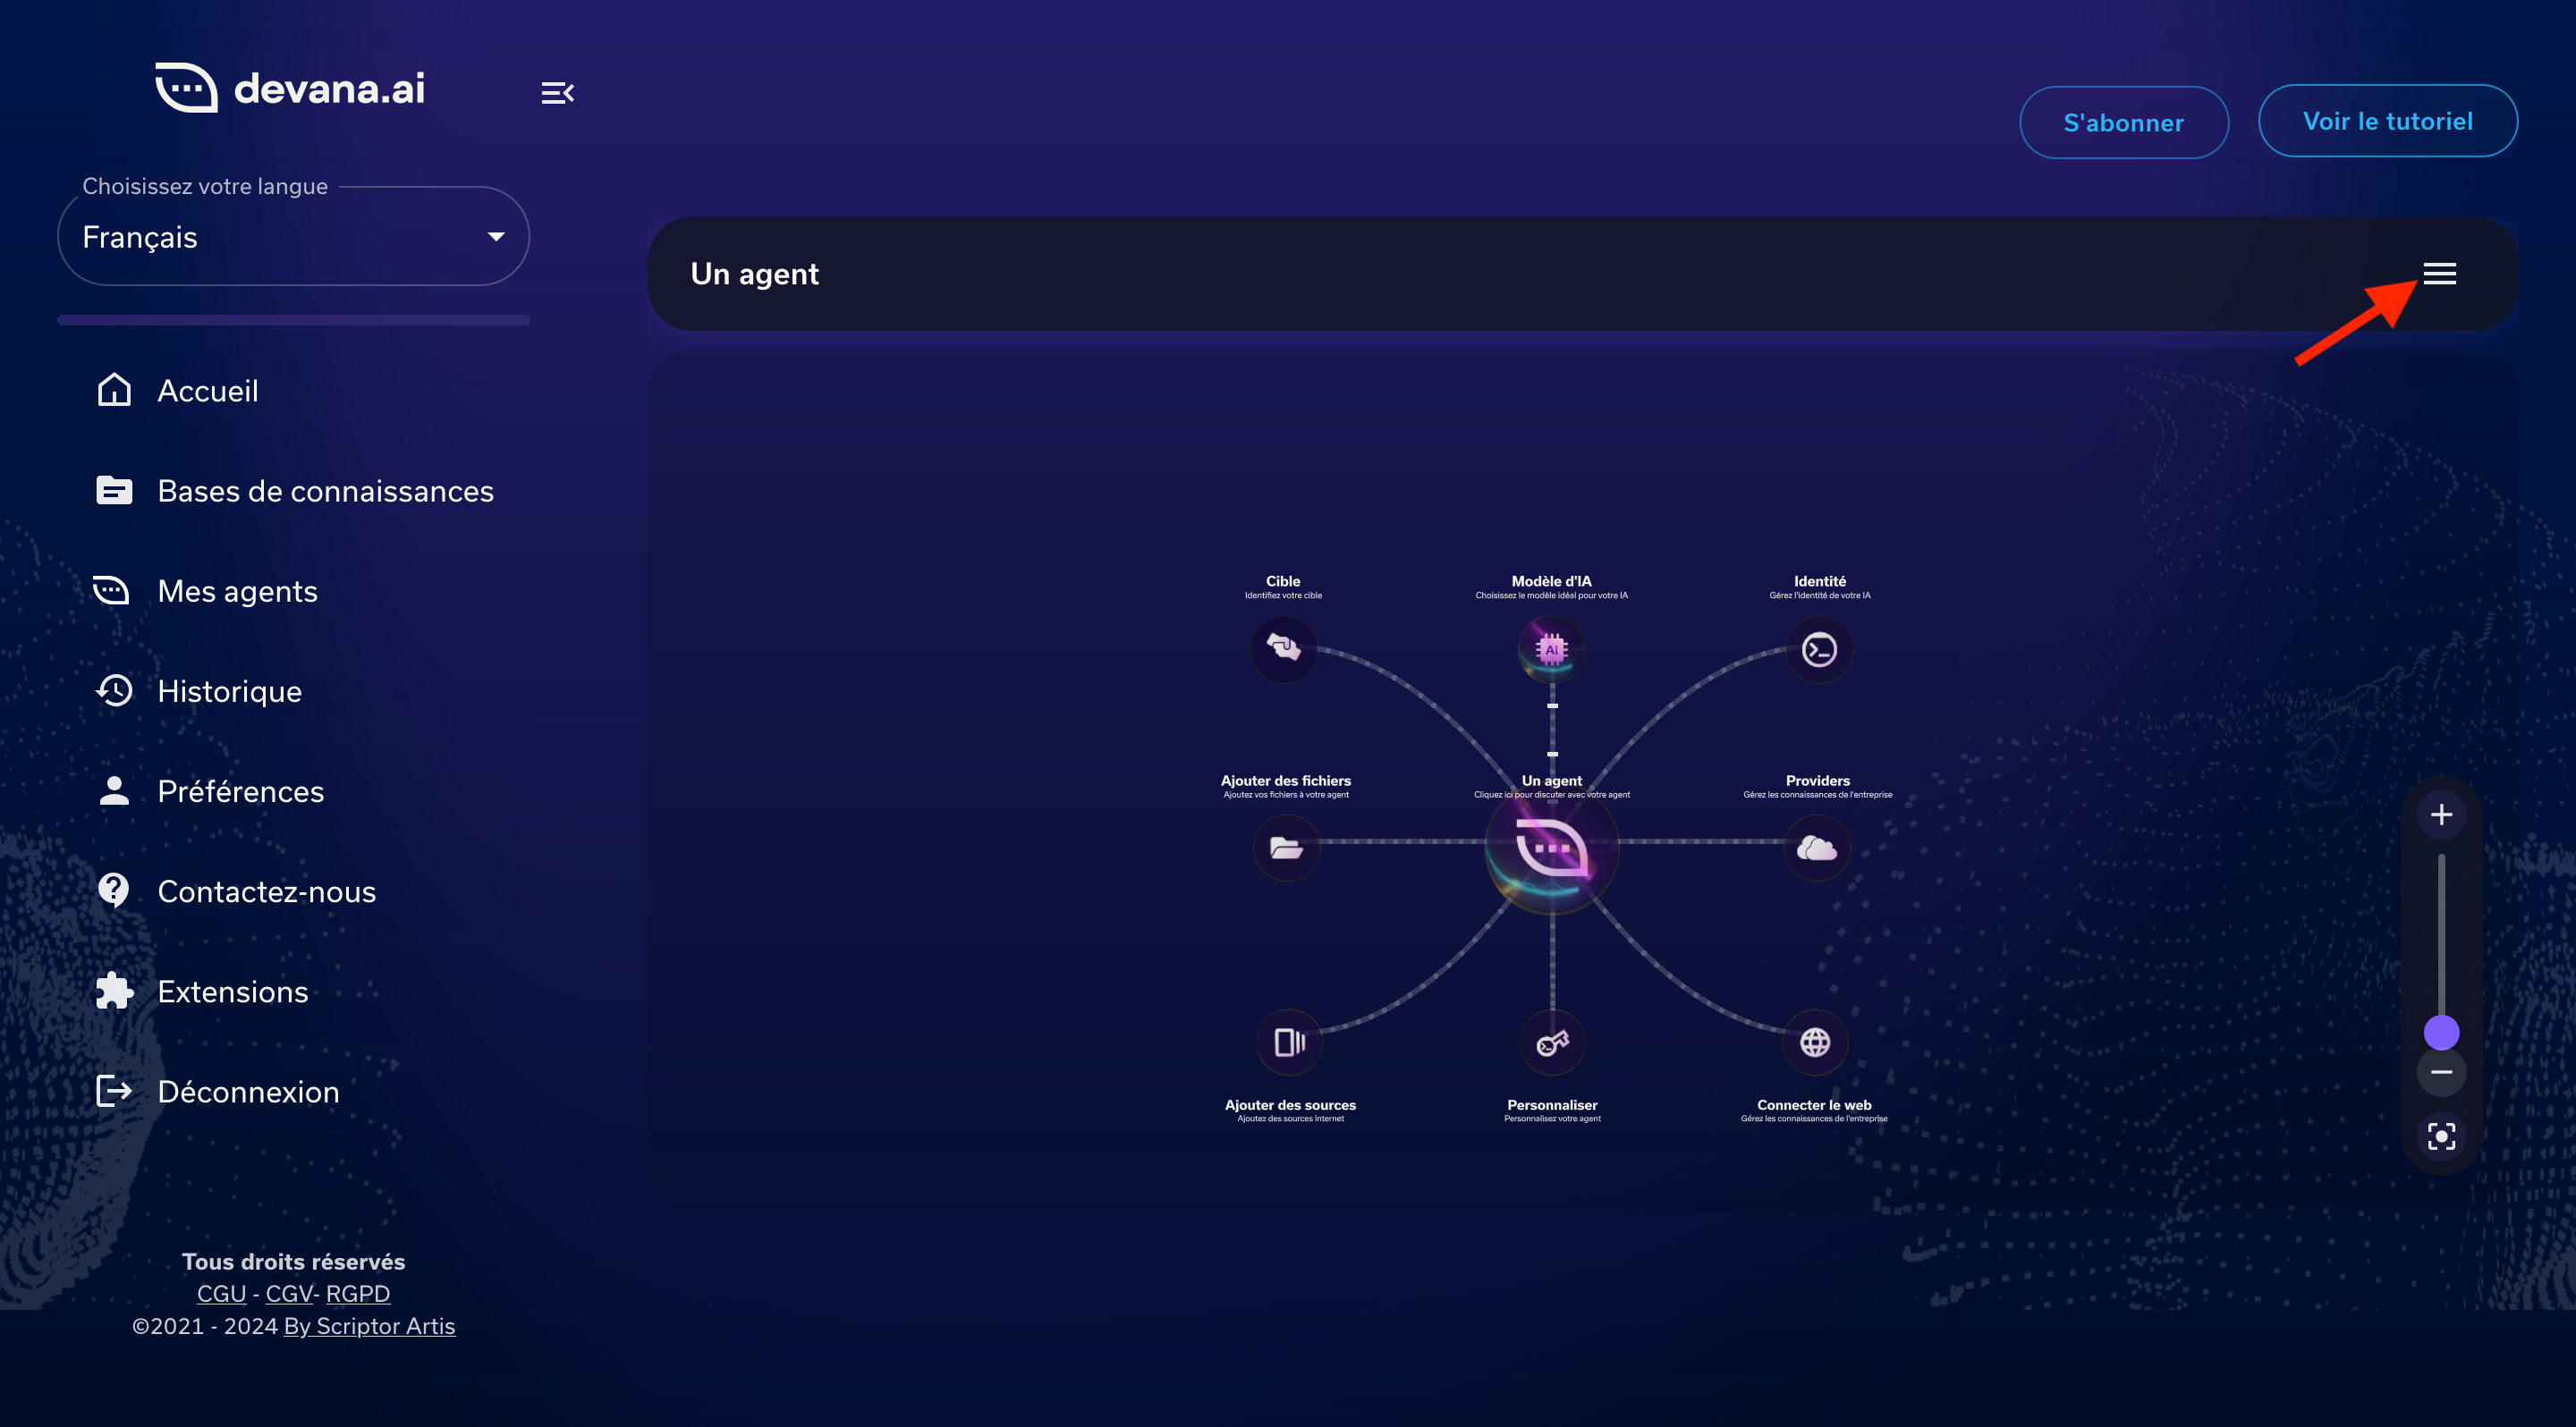Select the Identité terminal icon node
This screenshot has height=1427, width=2576.
point(1818,649)
